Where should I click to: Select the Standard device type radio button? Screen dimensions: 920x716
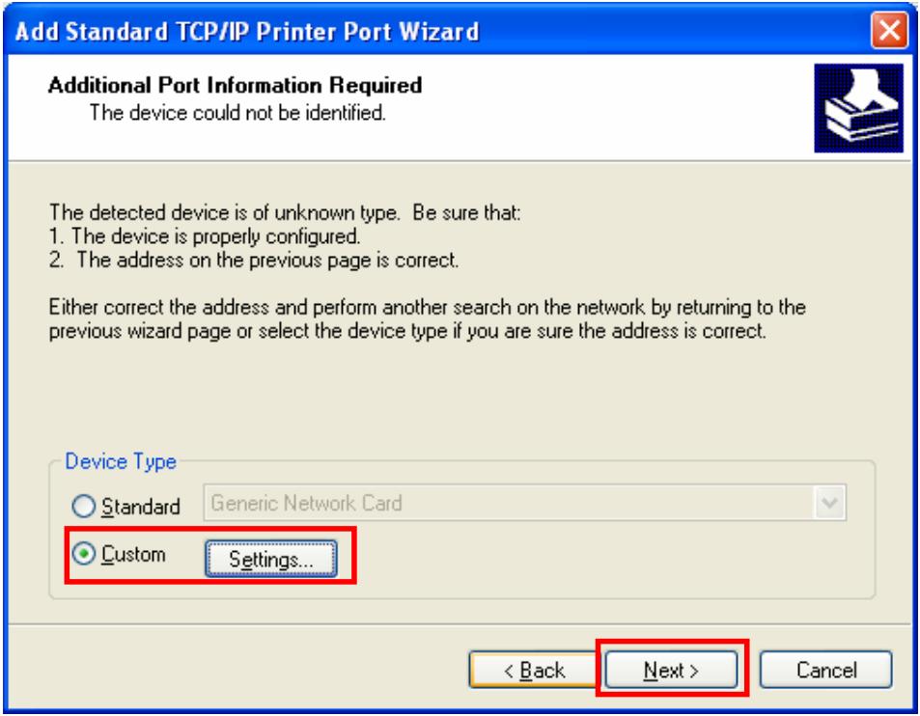click(x=83, y=506)
